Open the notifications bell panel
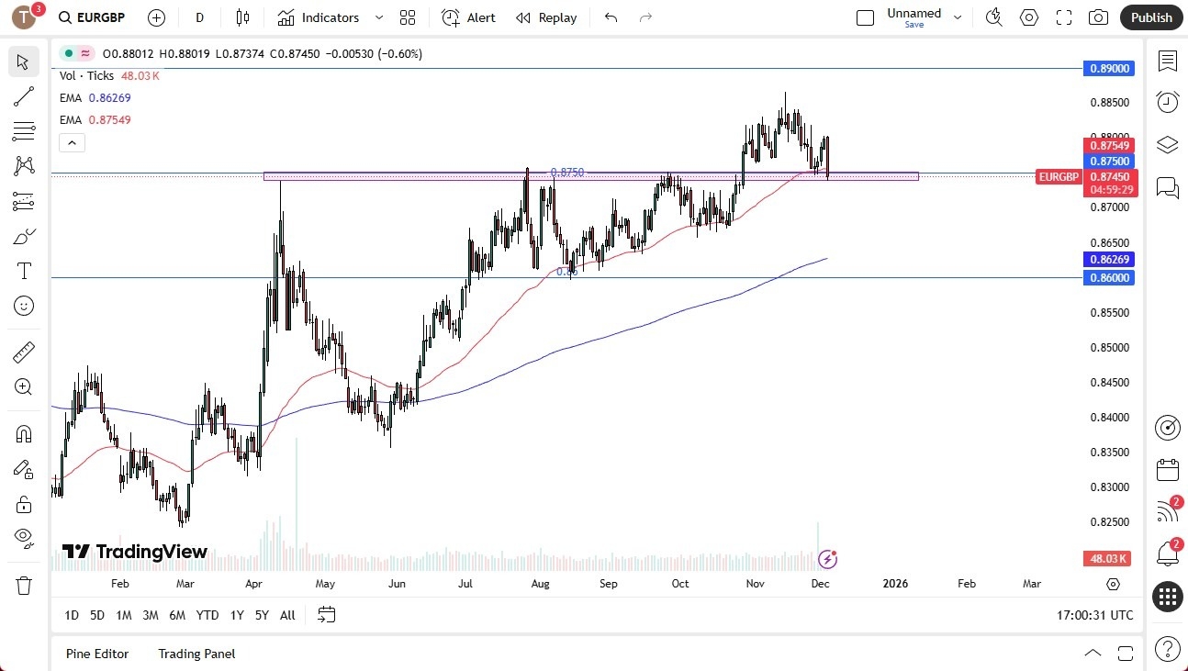 [x=1167, y=550]
